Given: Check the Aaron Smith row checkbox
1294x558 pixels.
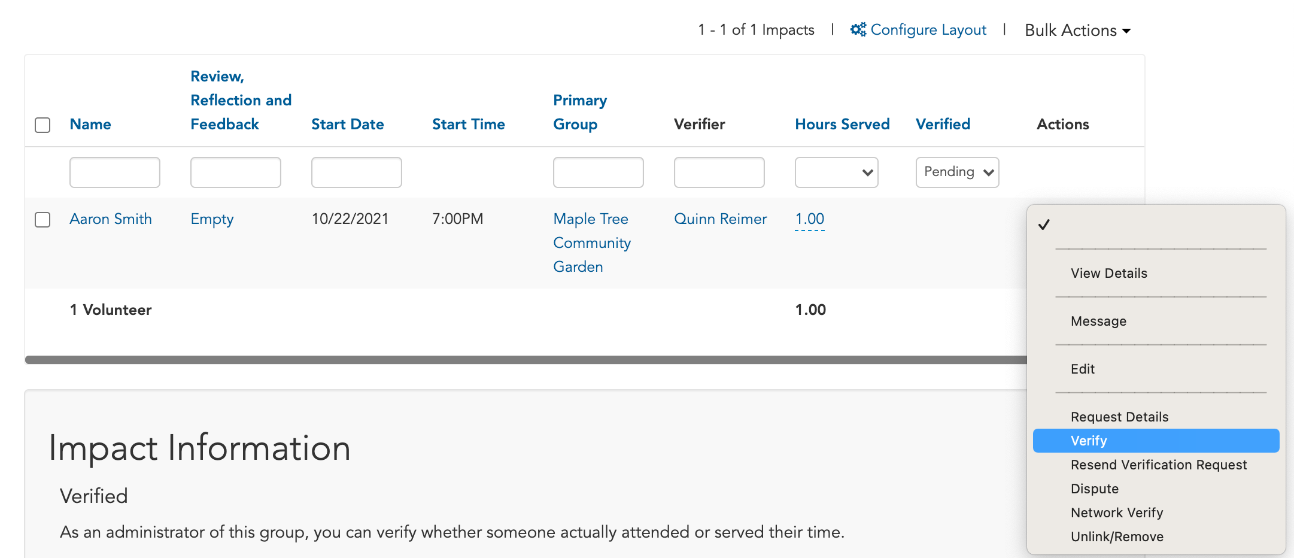Looking at the screenshot, I should [42, 220].
